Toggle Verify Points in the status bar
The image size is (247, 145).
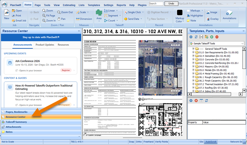[x=162, y=142]
